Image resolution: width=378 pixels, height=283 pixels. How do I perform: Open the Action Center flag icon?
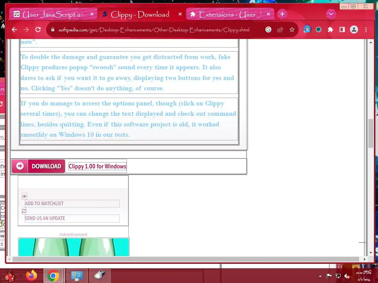[329, 276]
